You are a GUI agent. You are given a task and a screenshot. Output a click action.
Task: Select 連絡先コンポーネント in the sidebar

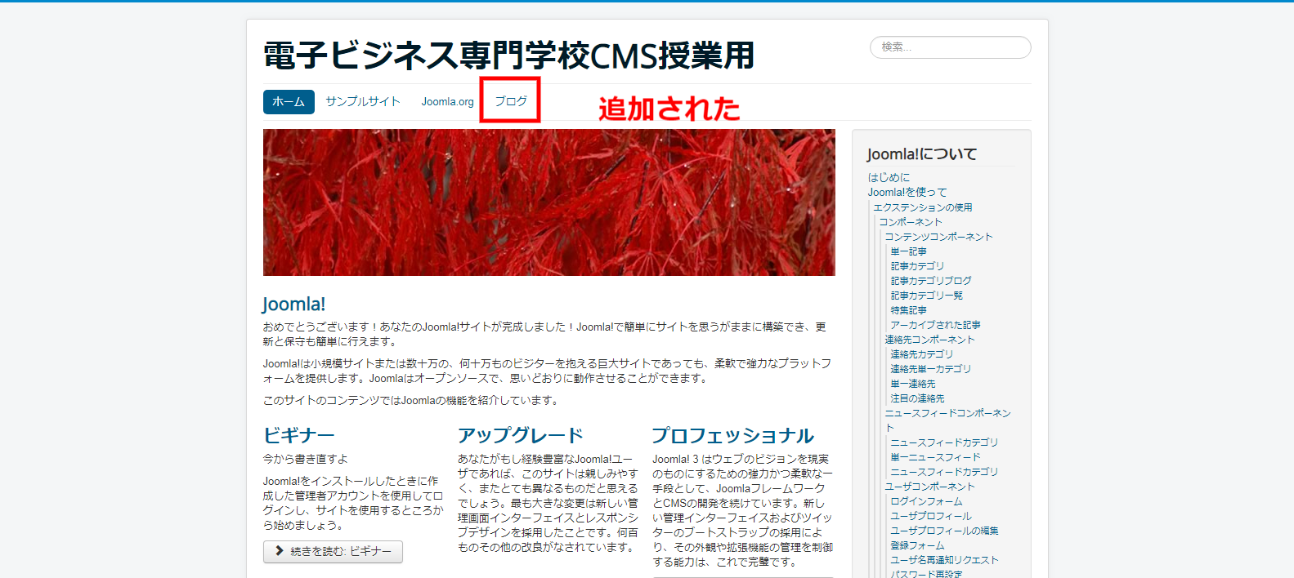click(x=929, y=340)
